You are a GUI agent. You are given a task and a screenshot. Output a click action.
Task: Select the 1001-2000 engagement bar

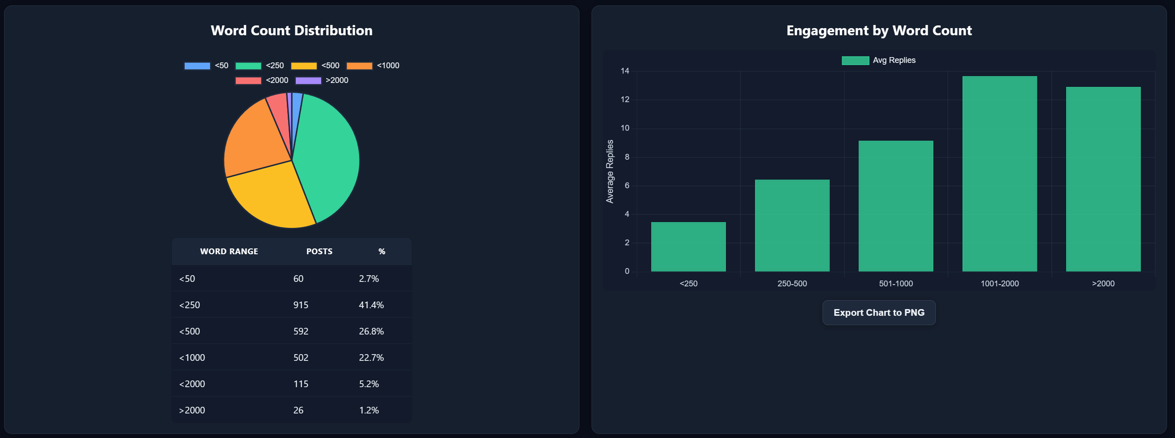999,174
